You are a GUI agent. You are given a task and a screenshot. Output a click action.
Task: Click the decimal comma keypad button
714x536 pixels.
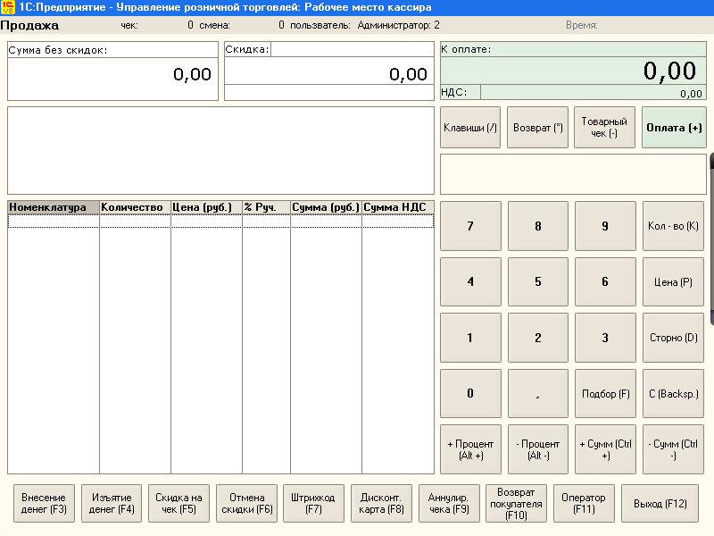pos(538,393)
